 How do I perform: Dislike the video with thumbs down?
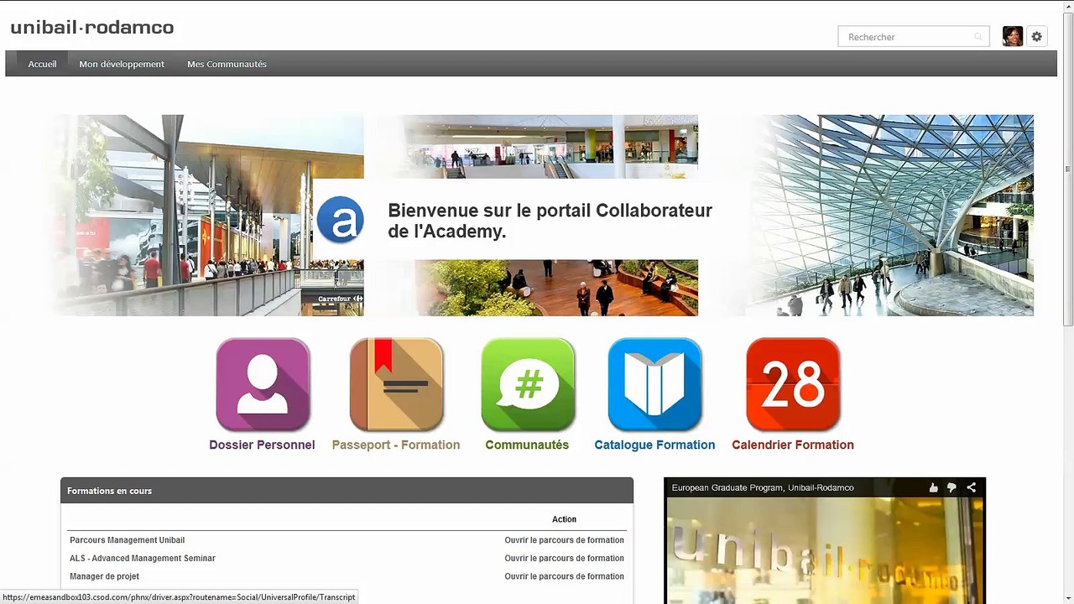(x=951, y=487)
